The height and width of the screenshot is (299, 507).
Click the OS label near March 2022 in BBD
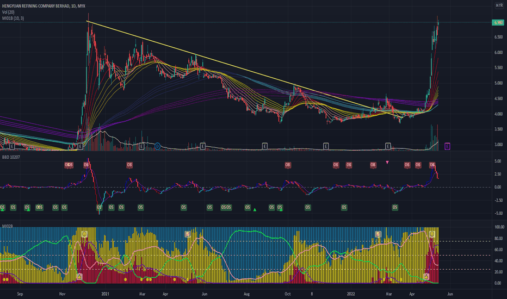pyautogui.click(x=395, y=207)
